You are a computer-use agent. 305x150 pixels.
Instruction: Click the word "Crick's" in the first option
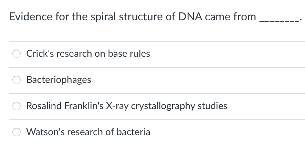click(x=40, y=53)
